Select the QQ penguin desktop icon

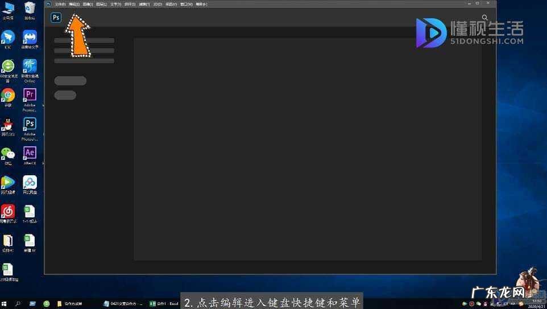tap(7, 125)
